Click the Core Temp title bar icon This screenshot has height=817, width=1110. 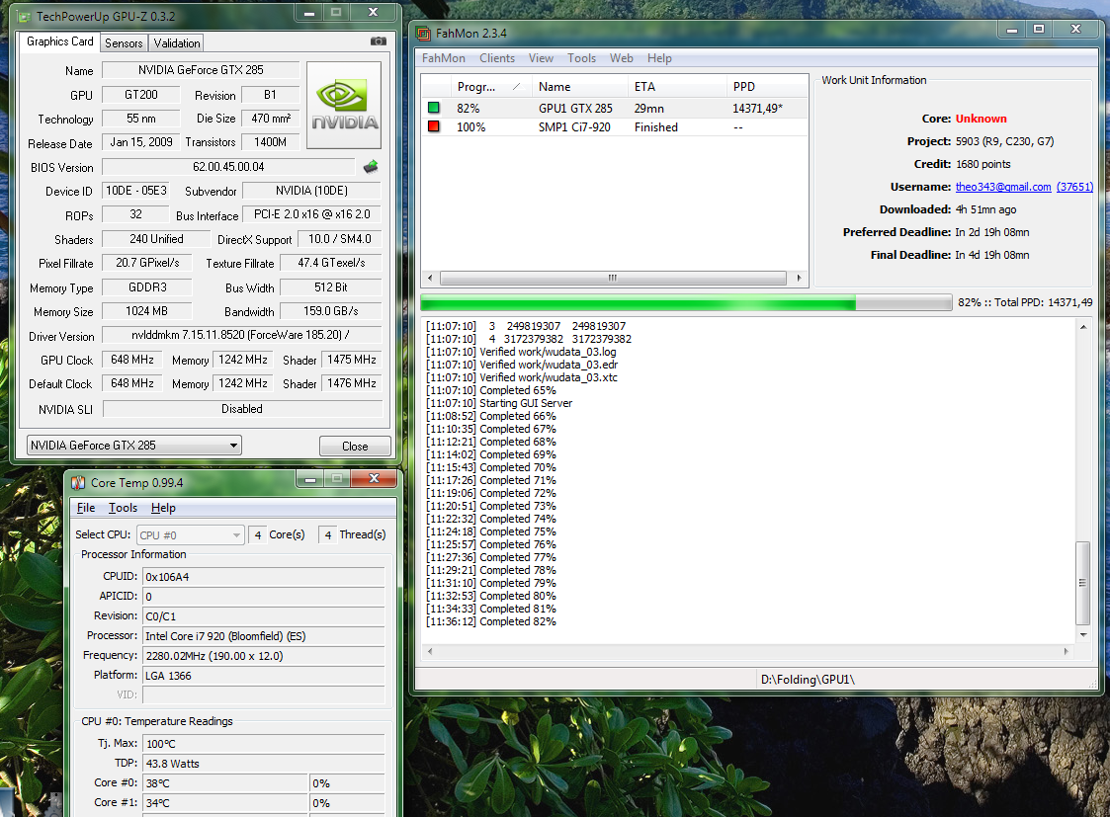[x=78, y=482]
